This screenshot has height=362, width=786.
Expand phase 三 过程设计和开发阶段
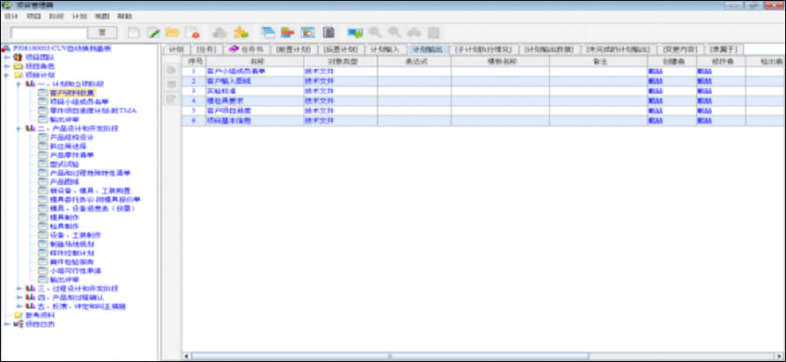[x=18, y=289]
